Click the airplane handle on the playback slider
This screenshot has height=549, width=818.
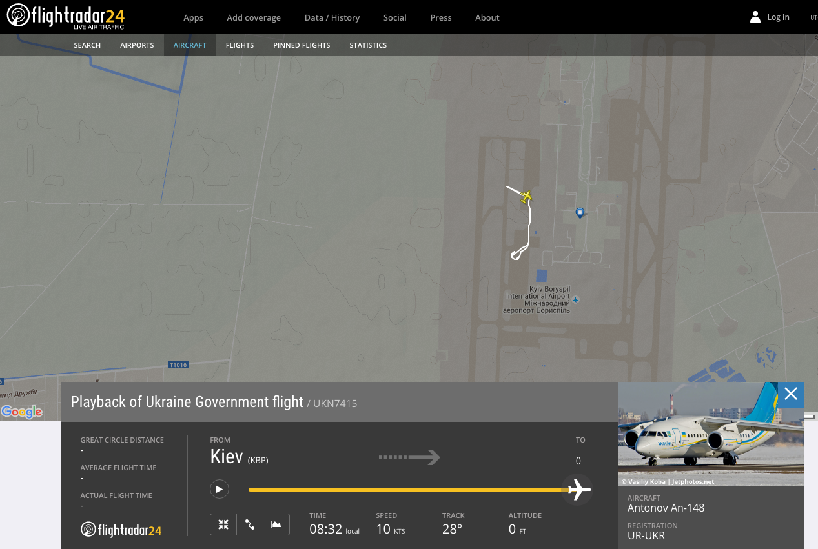pyautogui.click(x=578, y=490)
